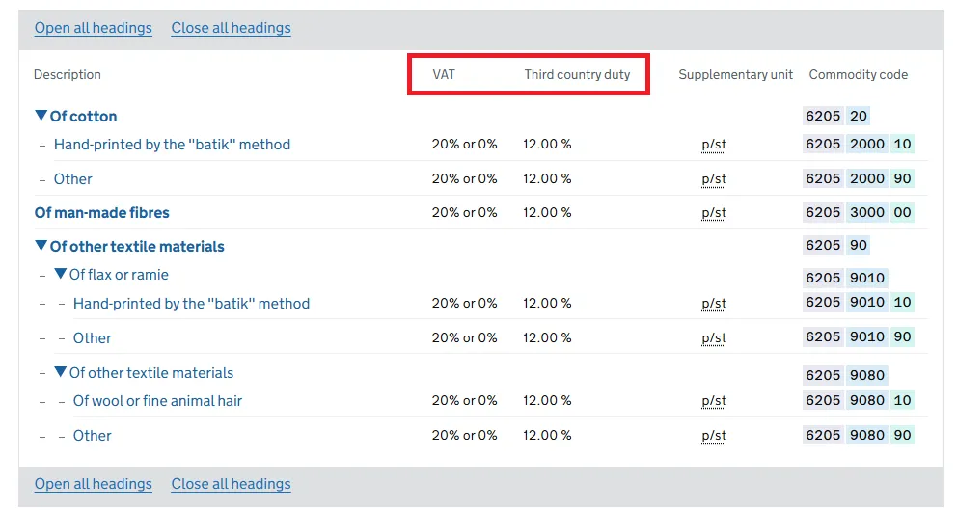Open 'Other' link under cotton

click(x=73, y=179)
